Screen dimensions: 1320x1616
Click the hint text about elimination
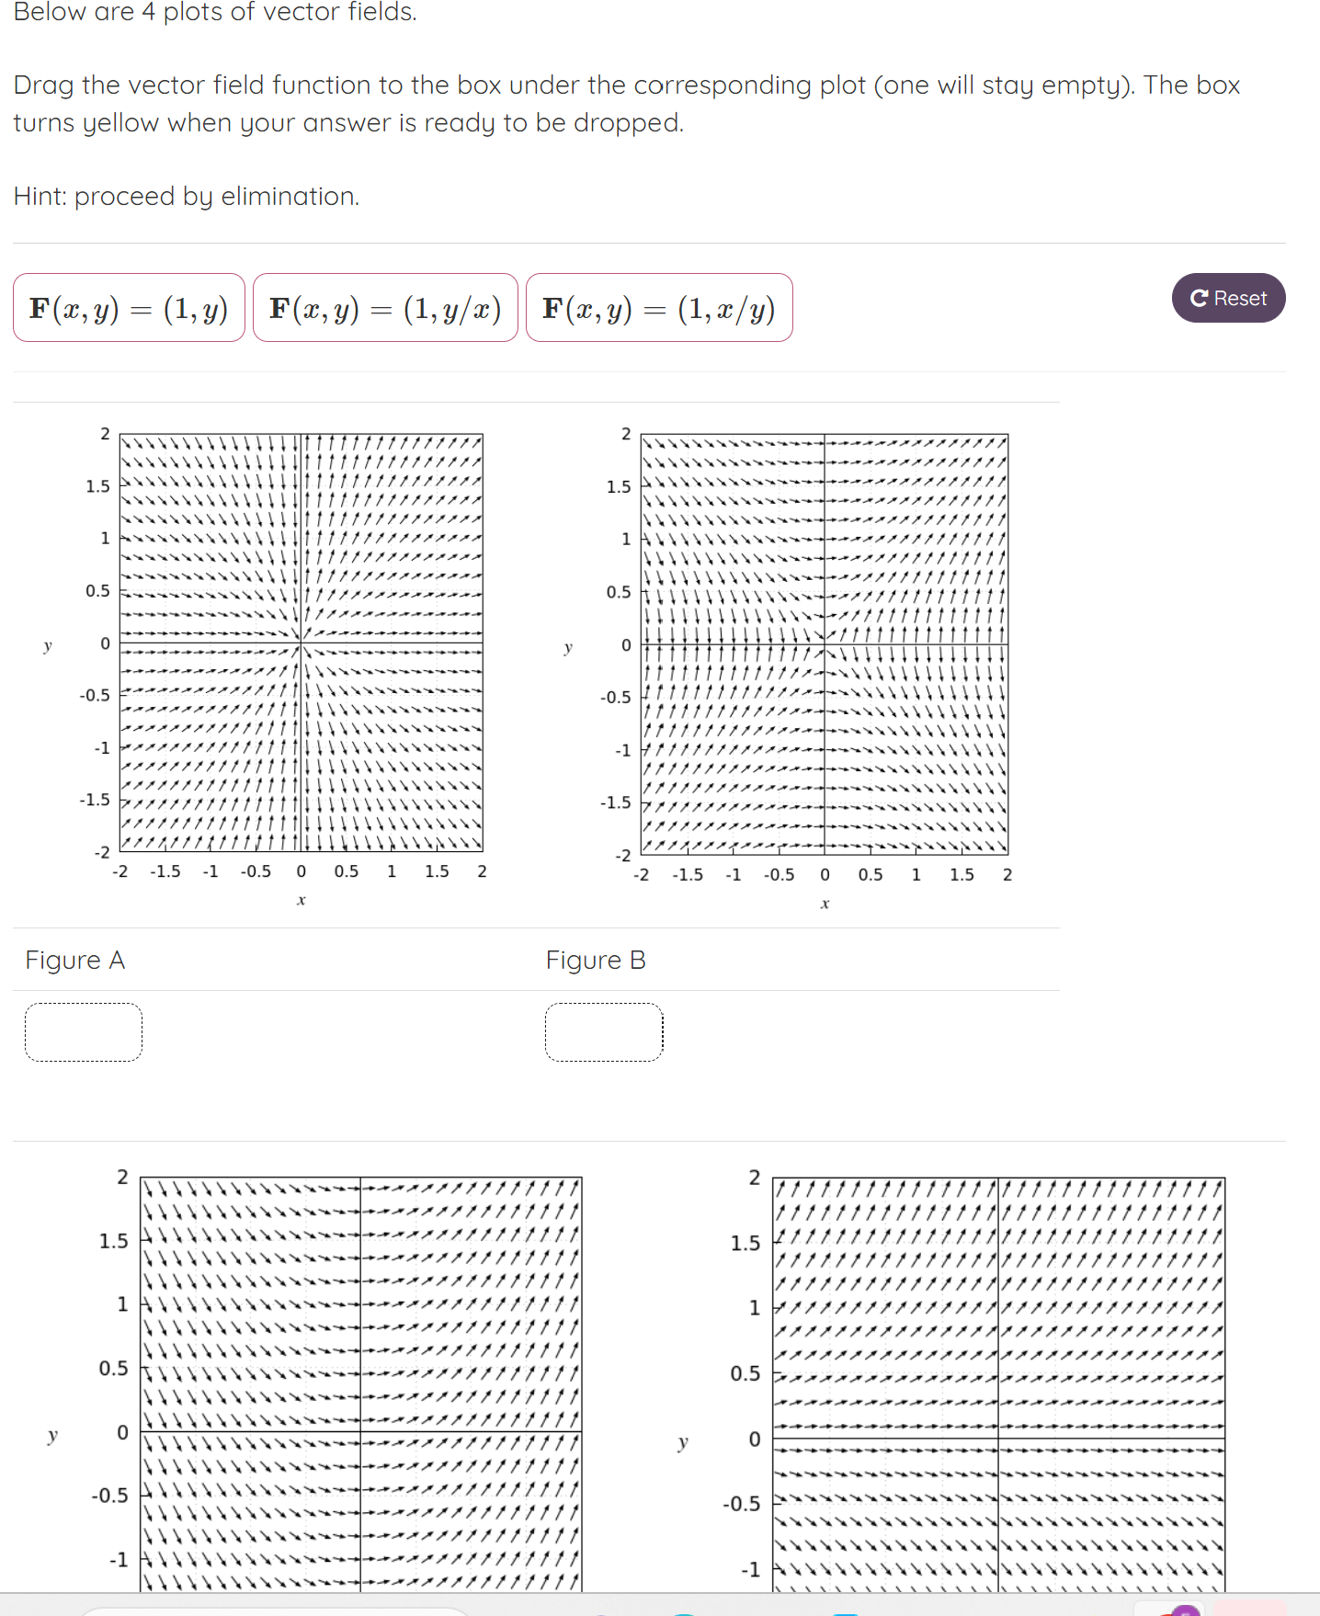(x=187, y=196)
